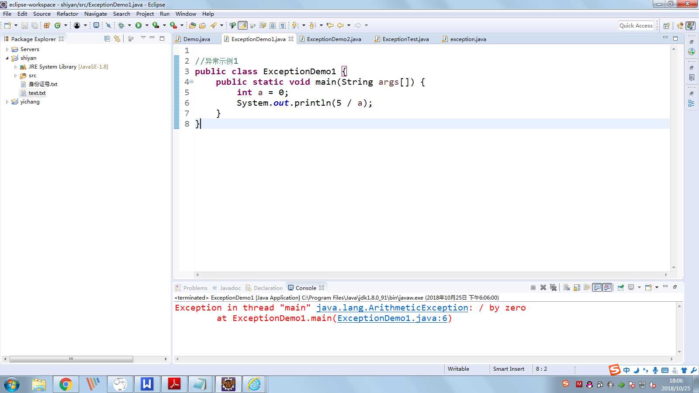Toggle Mark Occurrences highlighter button

242,25
